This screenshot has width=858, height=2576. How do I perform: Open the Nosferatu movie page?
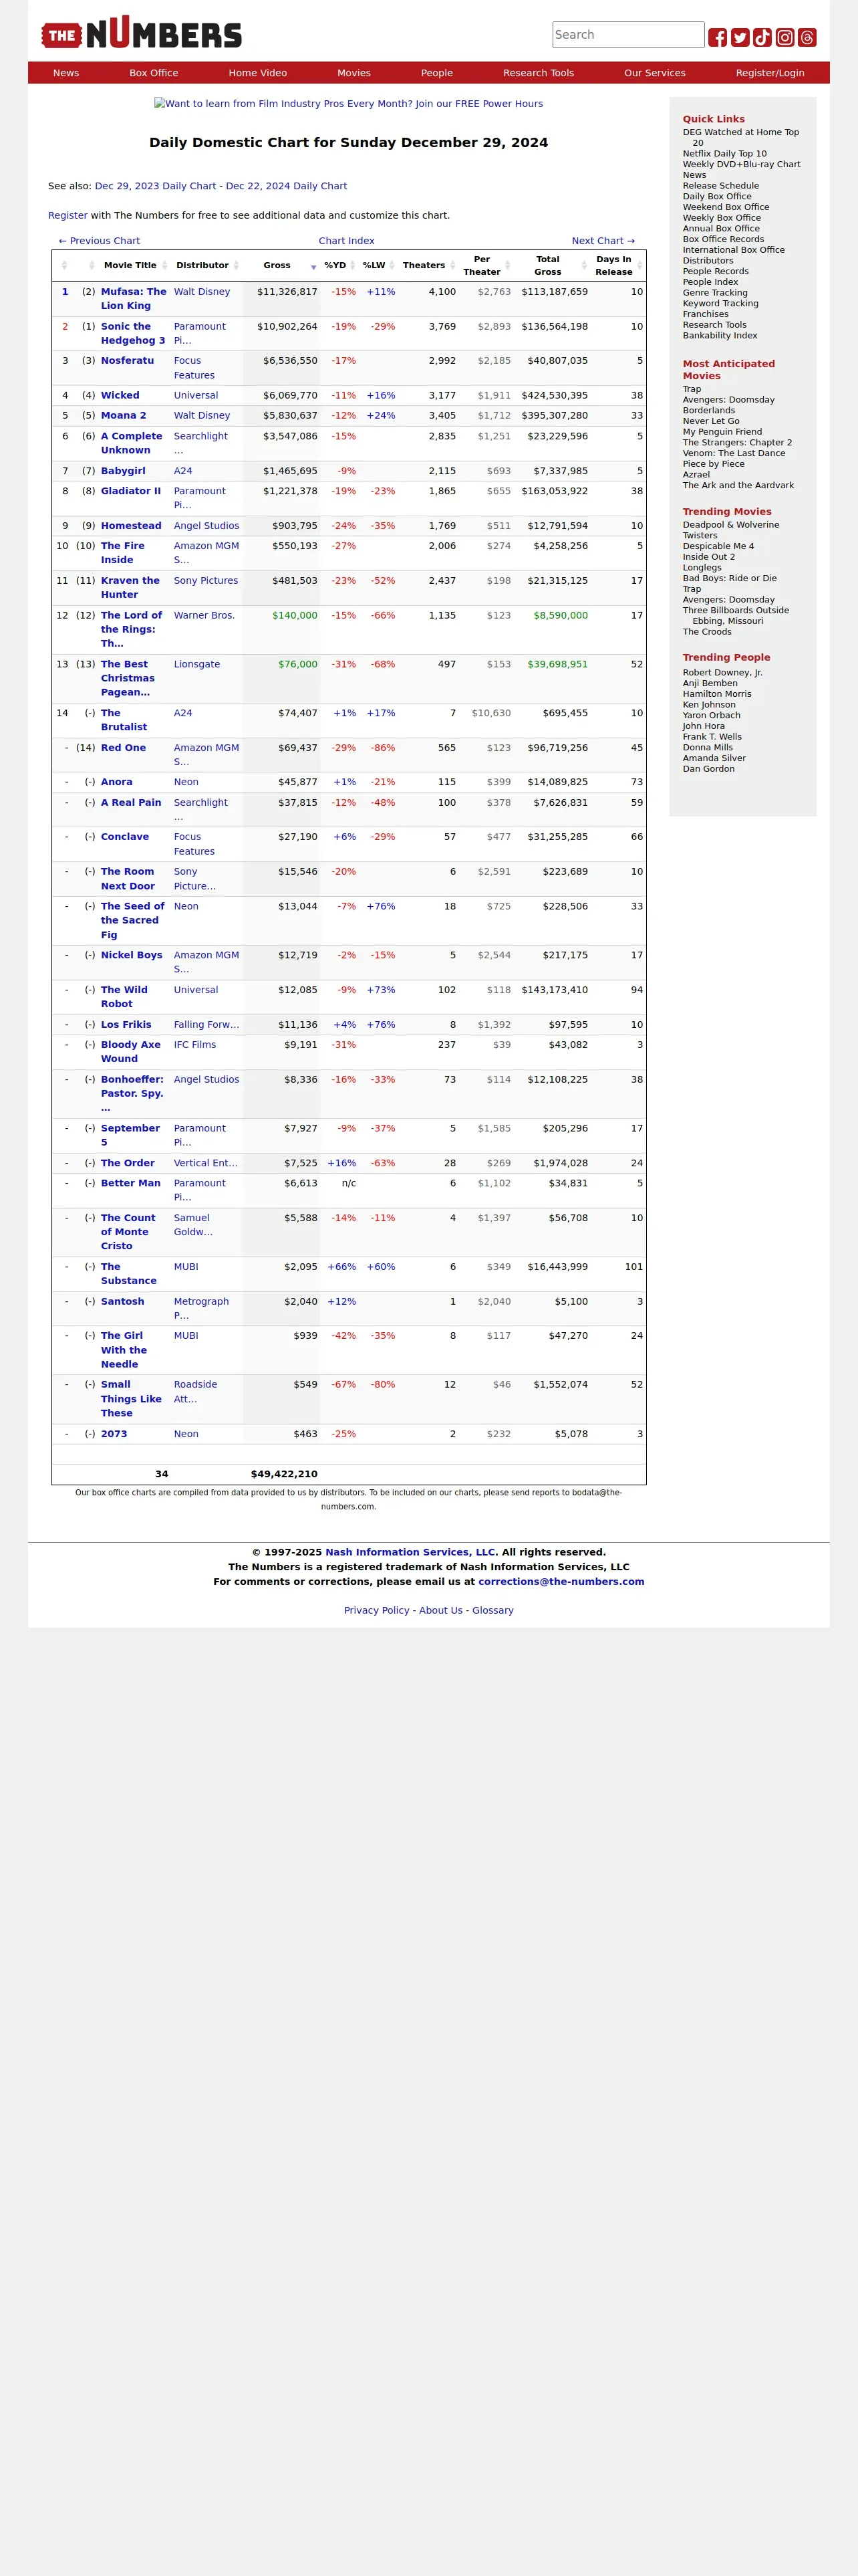pyautogui.click(x=128, y=361)
